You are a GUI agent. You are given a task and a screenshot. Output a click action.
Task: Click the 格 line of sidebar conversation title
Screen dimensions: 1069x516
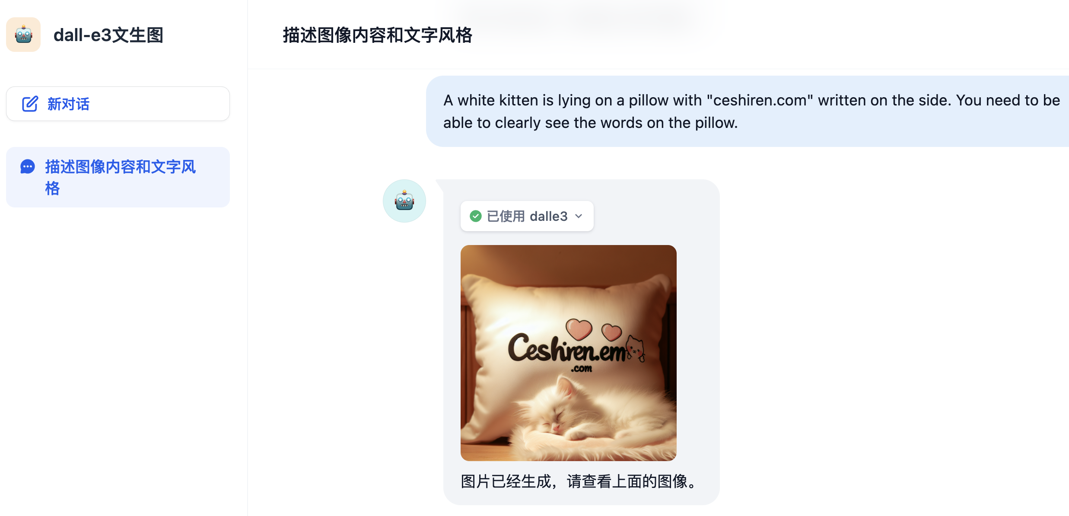pos(52,188)
